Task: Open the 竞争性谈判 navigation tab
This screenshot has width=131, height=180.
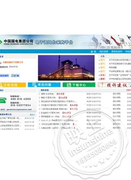Action: tap(117, 51)
